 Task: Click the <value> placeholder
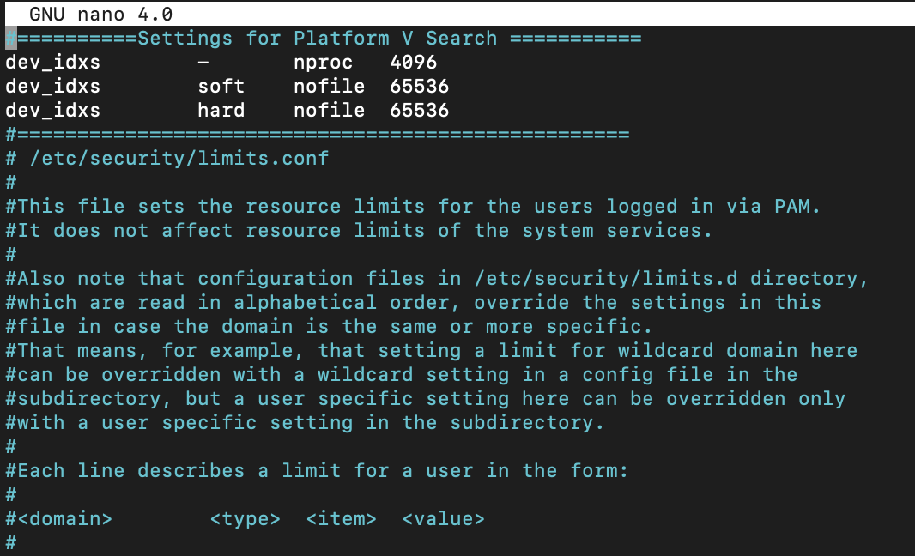pyautogui.click(x=443, y=519)
